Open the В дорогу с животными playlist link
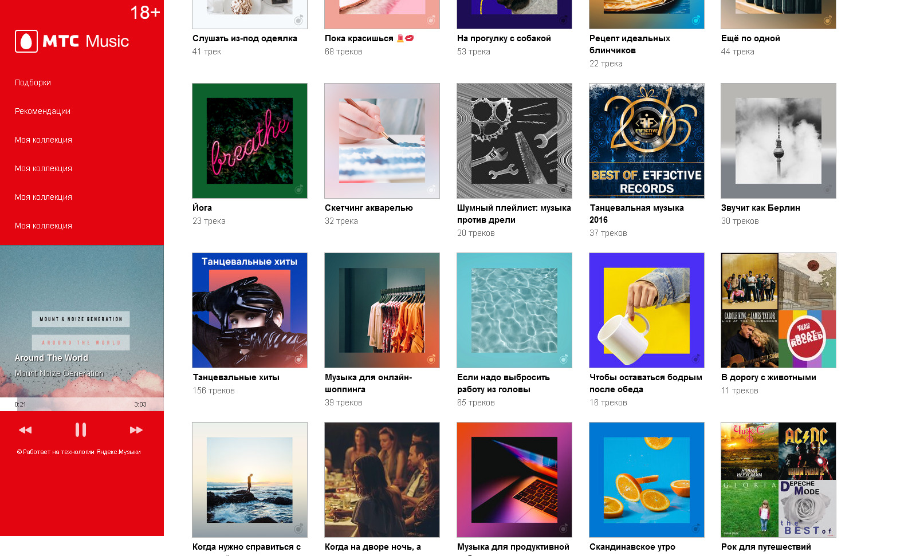This screenshot has width=916, height=556. pyautogui.click(x=769, y=377)
